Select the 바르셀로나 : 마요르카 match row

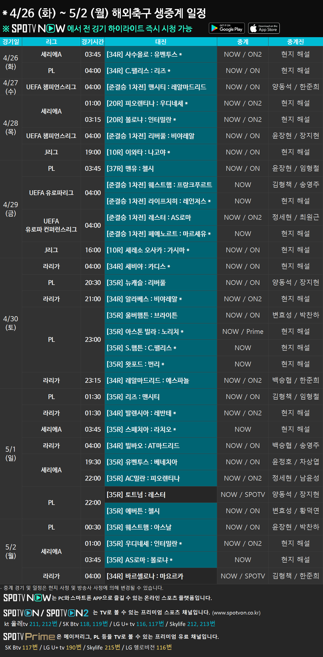pyautogui.click(x=160, y=576)
